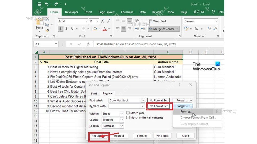Click the Redo arrow icon
The width and height of the screenshot is (257, 144).
pos(56,4)
